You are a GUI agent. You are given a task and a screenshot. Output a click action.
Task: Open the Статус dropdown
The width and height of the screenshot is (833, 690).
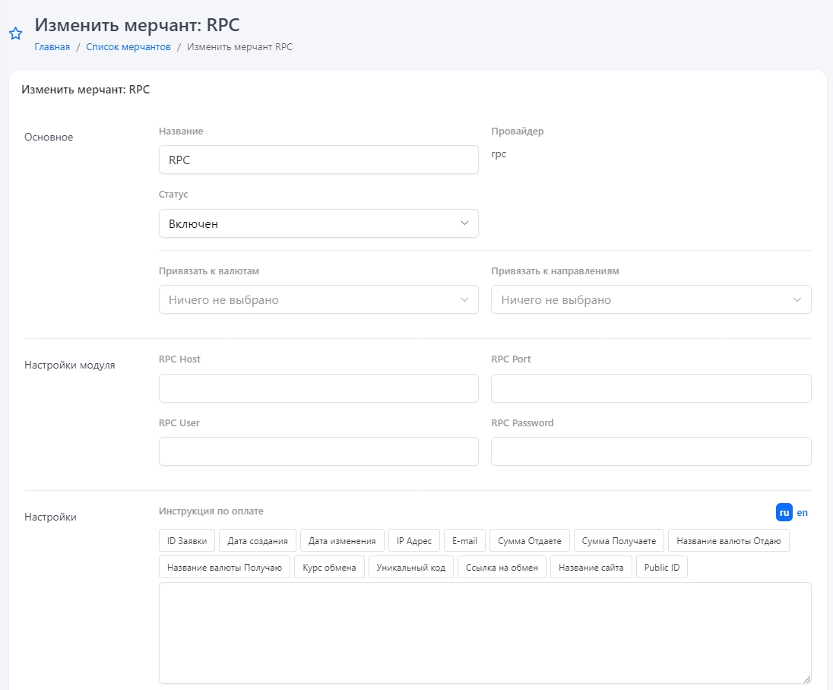(x=318, y=223)
